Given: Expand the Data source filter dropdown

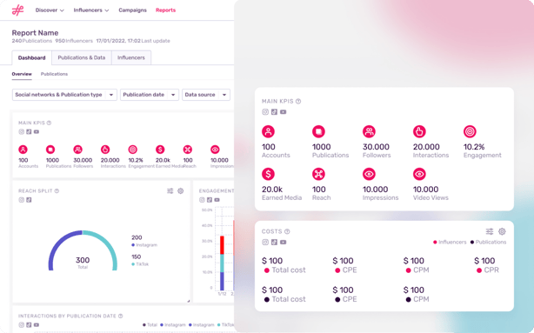Looking at the screenshot, I should [x=206, y=95].
